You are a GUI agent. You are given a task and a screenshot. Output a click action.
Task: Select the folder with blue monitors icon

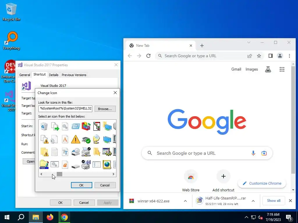point(107,126)
